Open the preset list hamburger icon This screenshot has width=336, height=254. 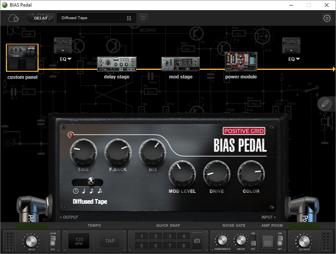pos(143,18)
